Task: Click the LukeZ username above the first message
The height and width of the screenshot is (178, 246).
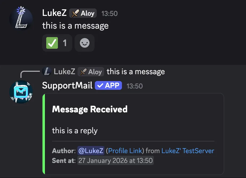Action: (x=54, y=12)
